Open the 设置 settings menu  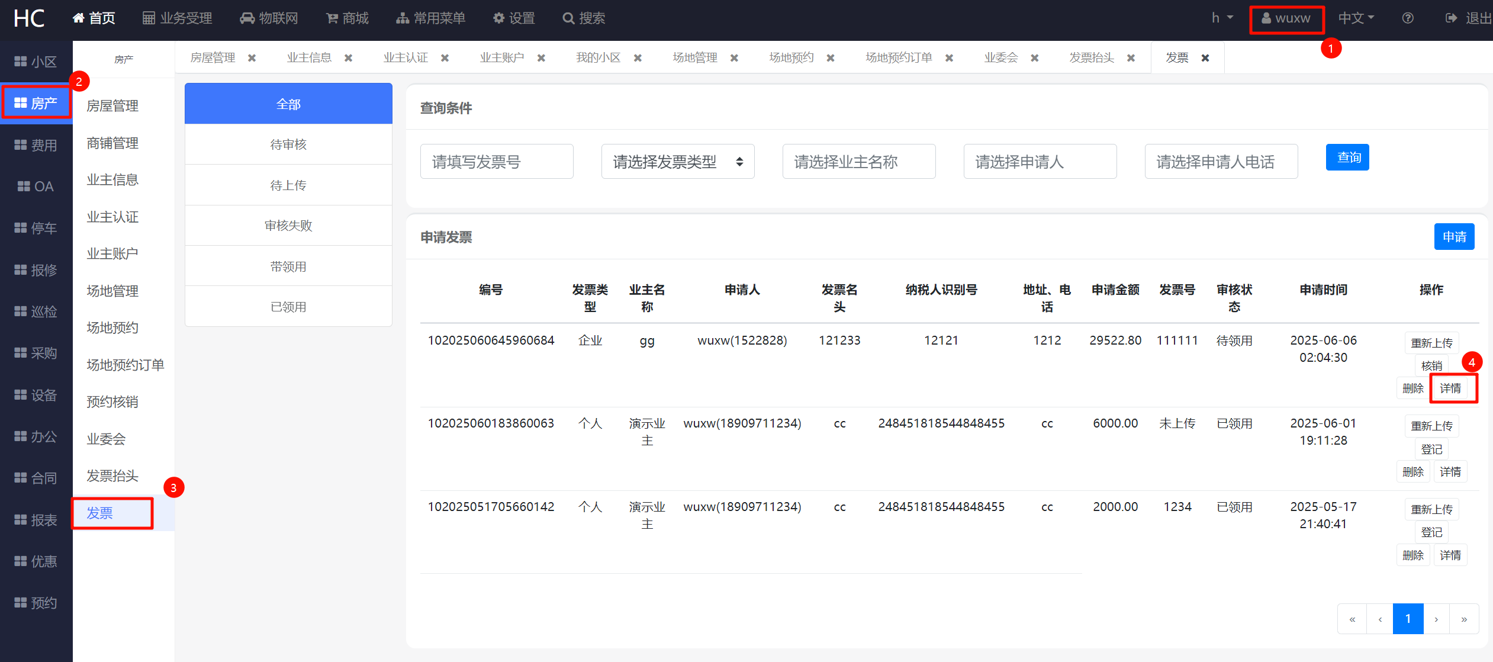514,18
